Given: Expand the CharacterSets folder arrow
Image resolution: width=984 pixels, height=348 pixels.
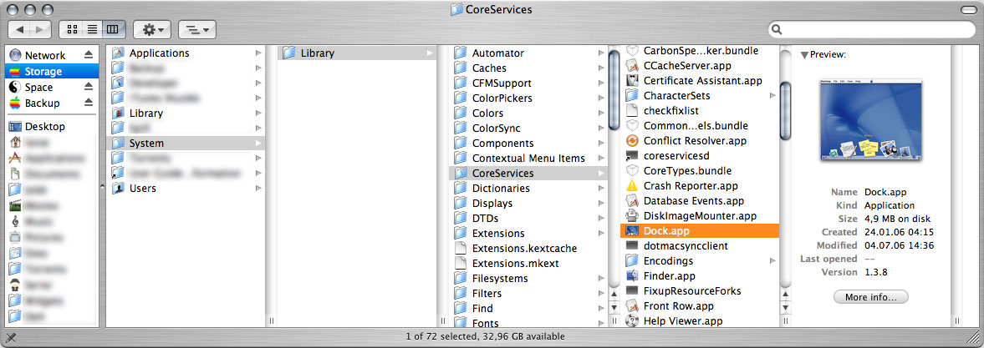Looking at the screenshot, I should [772, 96].
